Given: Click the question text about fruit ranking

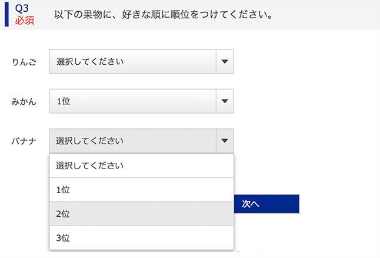Looking at the screenshot, I should click(x=162, y=15).
